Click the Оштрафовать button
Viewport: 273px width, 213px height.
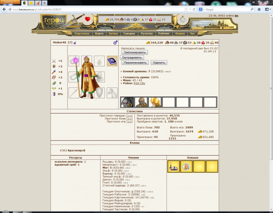pos(132,57)
